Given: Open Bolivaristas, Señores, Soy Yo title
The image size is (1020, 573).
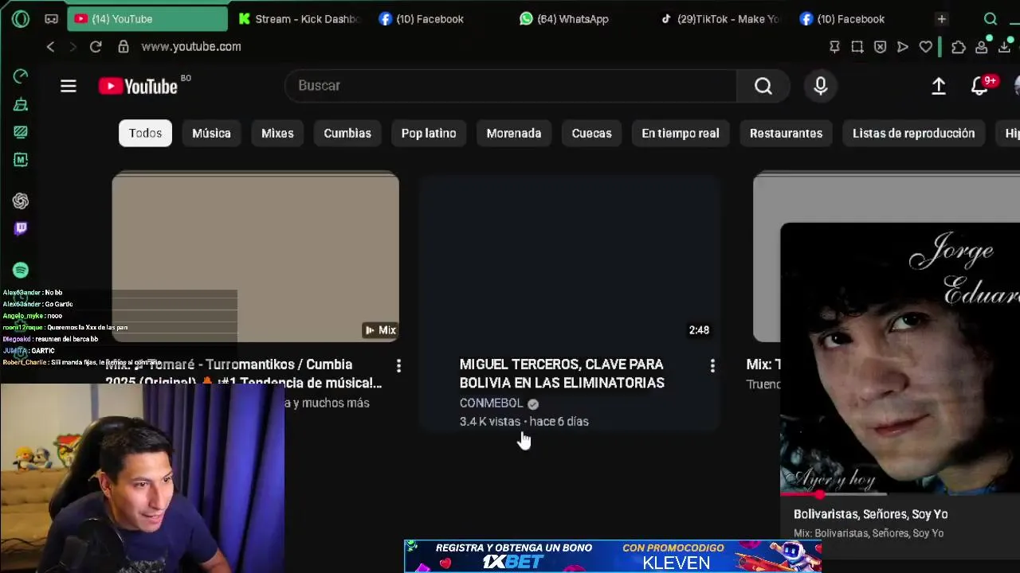Looking at the screenshot, I should (x=870, y=514).
